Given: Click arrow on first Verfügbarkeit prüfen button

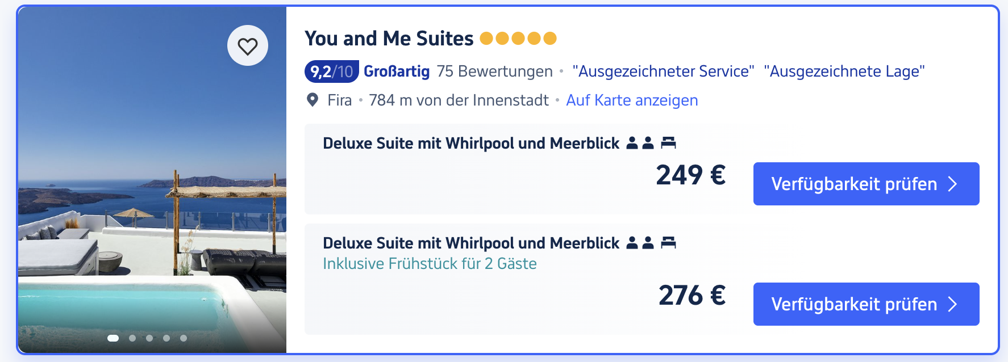Looking at the screenshot, I should click(953, 184).
